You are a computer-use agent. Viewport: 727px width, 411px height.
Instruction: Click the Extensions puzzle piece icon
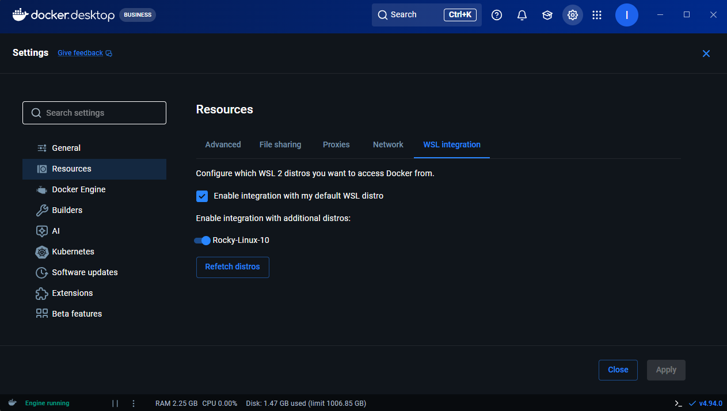[x=42, y=293]
